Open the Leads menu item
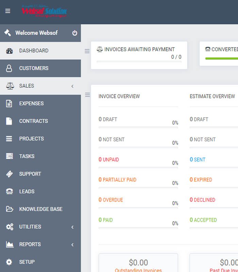This screenshot has width=238, height=272. click(40, 191)
